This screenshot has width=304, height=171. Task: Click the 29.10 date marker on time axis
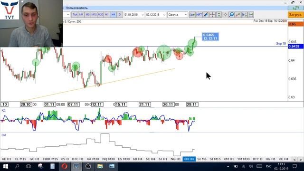point(26,104)
